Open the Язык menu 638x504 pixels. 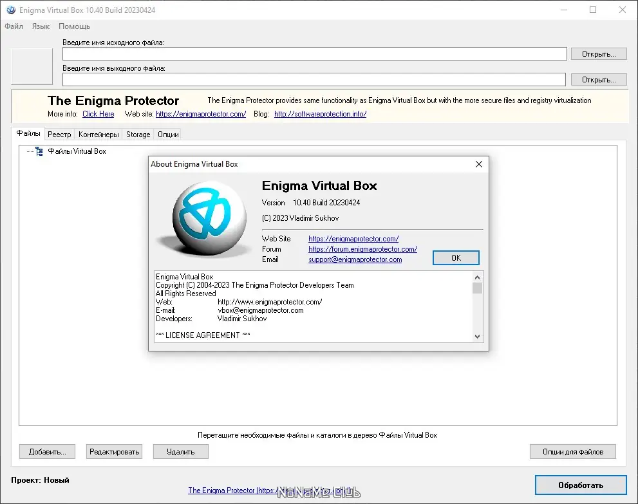point(41,26)
